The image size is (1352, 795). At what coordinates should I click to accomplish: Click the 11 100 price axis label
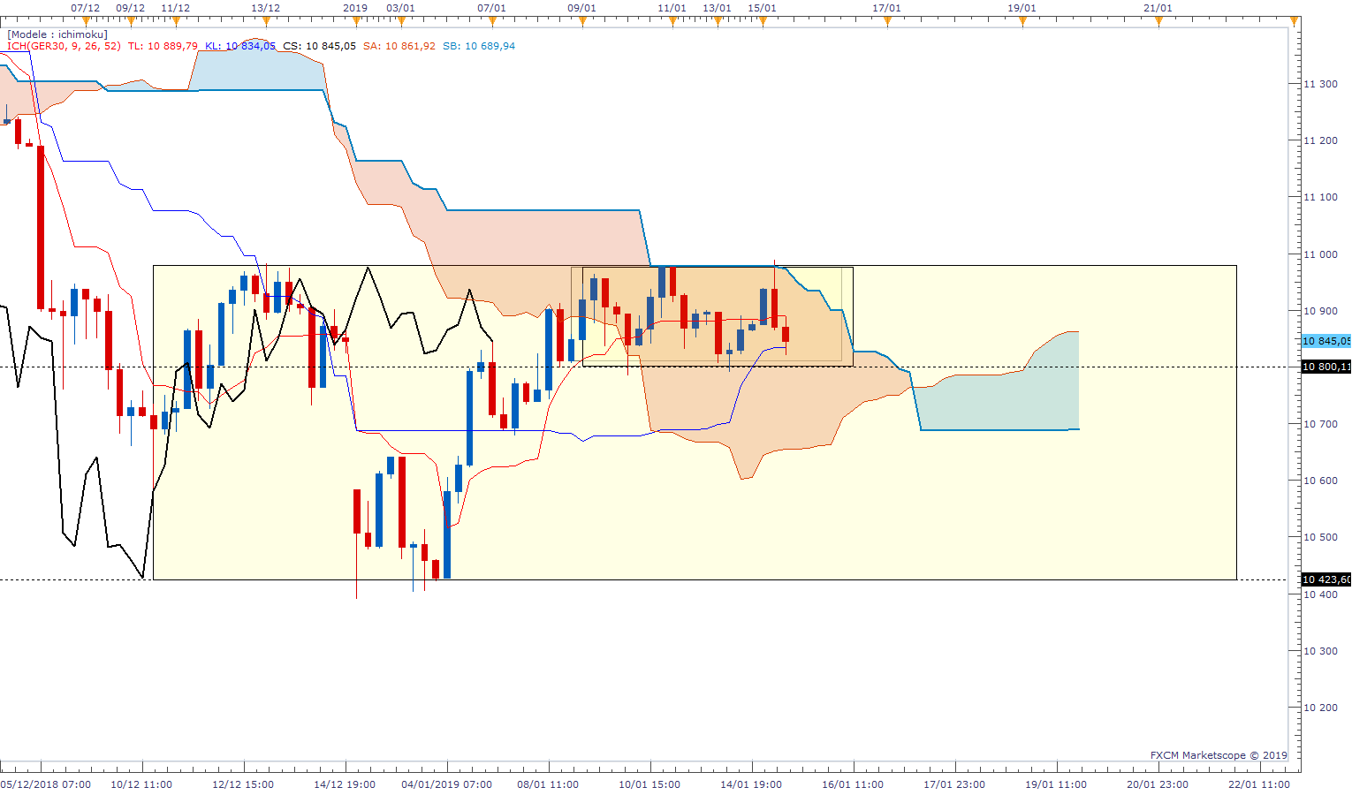tap(1321, 197)
